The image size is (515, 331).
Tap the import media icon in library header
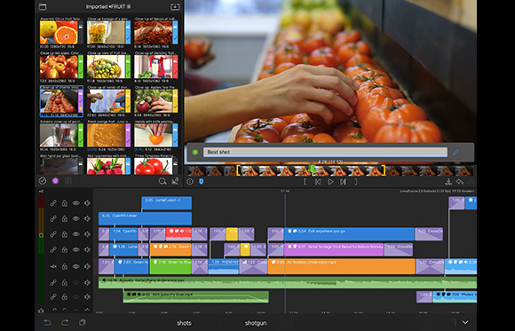coord(175,6)
